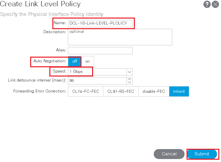The width and height of the screenshot is (221, 162).
Task: Select CL74-FC-FEC error correction
Action: pos(85,91)
